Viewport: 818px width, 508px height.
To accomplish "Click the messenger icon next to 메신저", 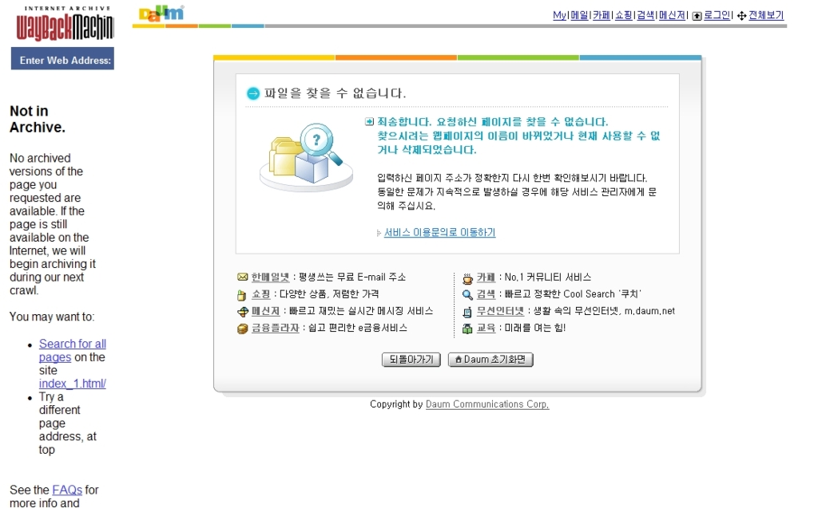I will (x=243, y=312).
